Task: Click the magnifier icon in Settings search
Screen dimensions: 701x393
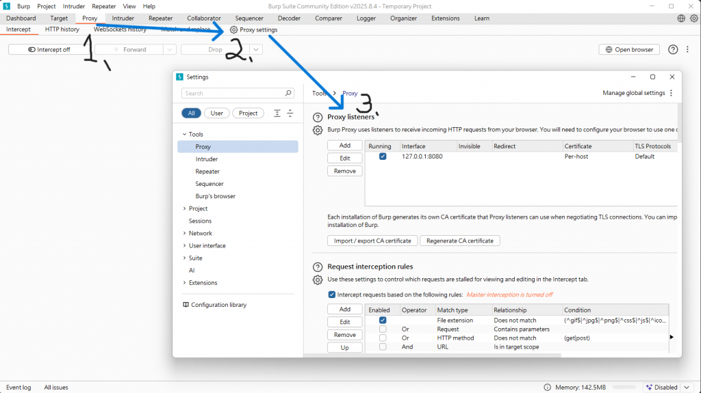Action: (x=288, y=93)
